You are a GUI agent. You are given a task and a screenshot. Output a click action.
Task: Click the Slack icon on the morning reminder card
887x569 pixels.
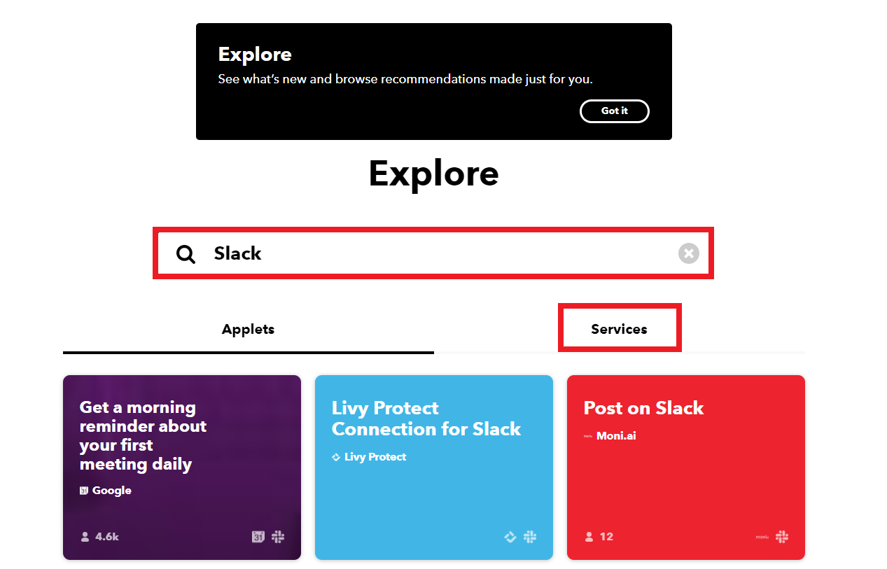coord(278,536)
